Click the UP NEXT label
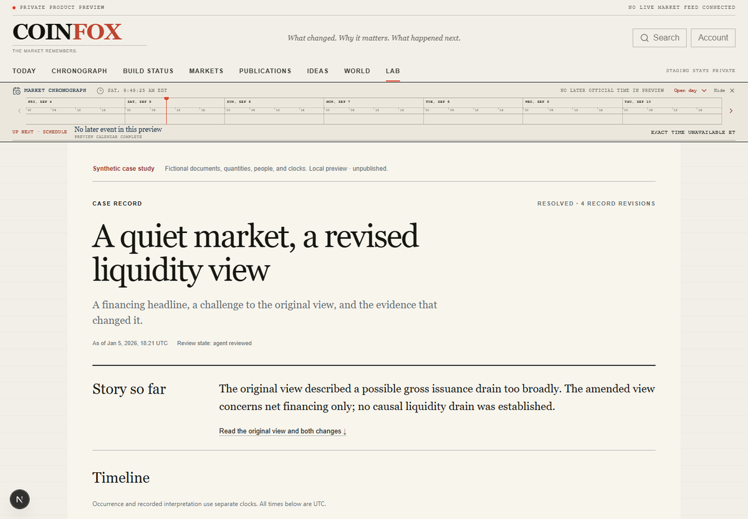 point(23,132)
